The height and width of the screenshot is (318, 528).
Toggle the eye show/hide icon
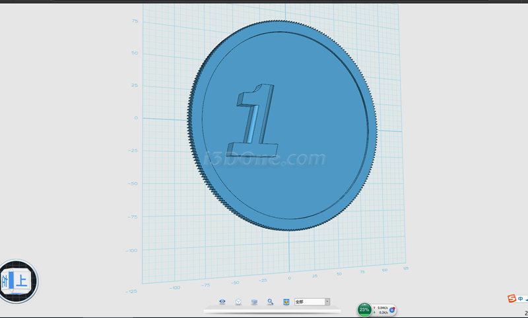coord(222,302)
